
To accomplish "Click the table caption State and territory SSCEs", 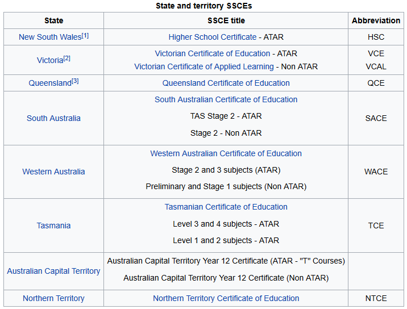I will [x=204, y=6].
